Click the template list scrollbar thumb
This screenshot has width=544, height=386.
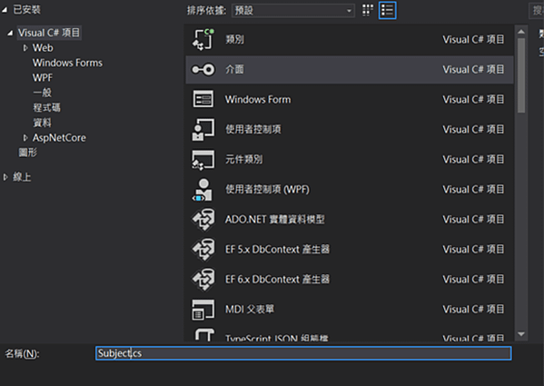point(521,75)
